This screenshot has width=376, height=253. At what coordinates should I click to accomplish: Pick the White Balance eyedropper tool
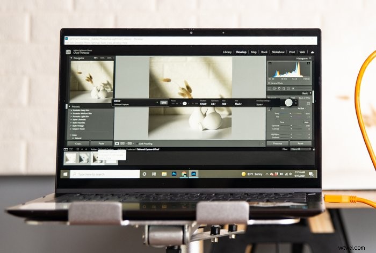pos(270,110)
